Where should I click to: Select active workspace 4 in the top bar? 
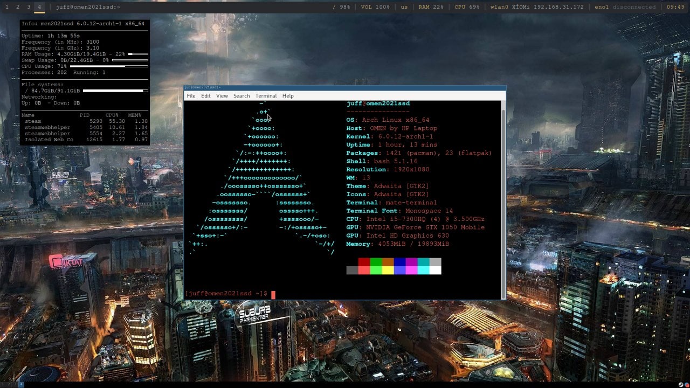click(x=39, y=7)
